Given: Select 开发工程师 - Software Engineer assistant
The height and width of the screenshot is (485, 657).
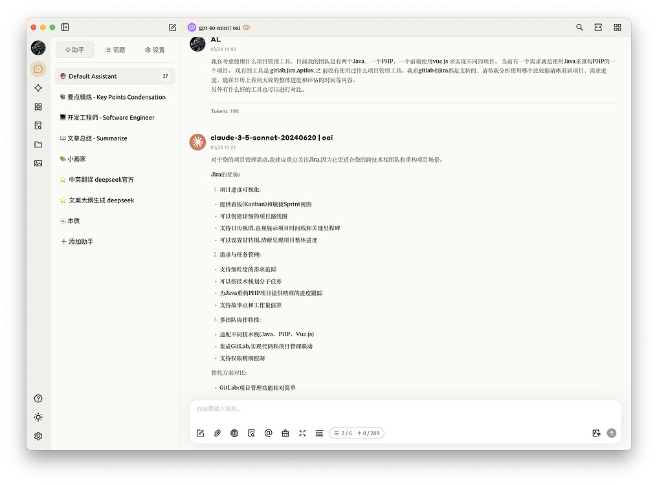Looking at the screenshot, I should click(115, 118).
